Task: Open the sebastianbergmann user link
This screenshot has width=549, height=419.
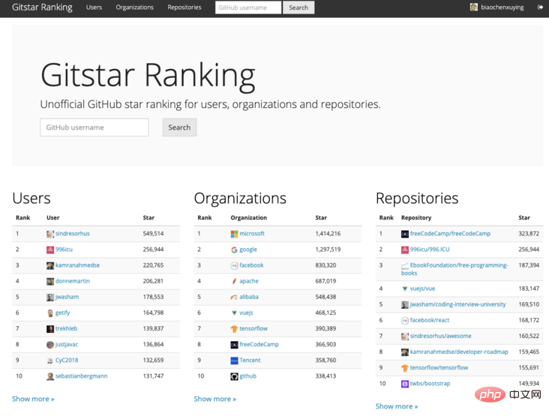Action: pos(82,376)
